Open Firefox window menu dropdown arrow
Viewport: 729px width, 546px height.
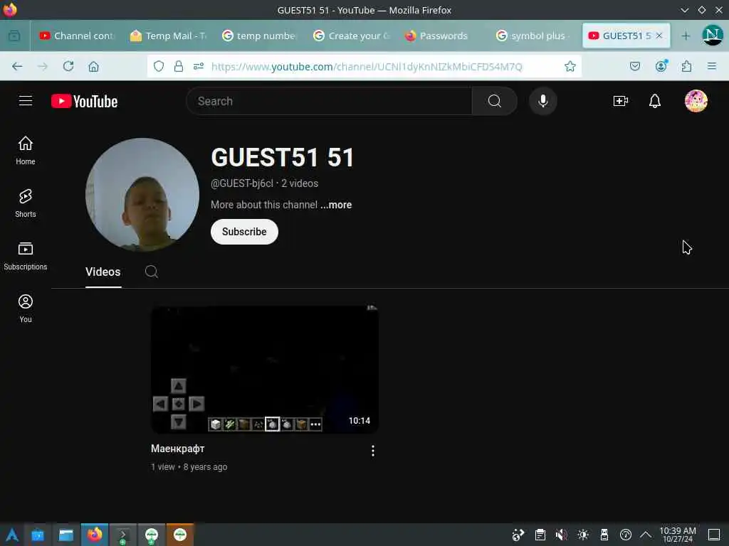tap(685, 10)
